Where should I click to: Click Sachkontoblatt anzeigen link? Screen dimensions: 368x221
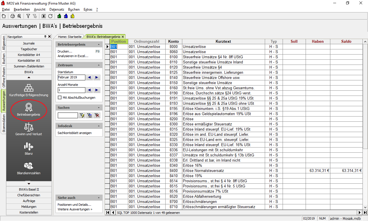tap(74, 133)
